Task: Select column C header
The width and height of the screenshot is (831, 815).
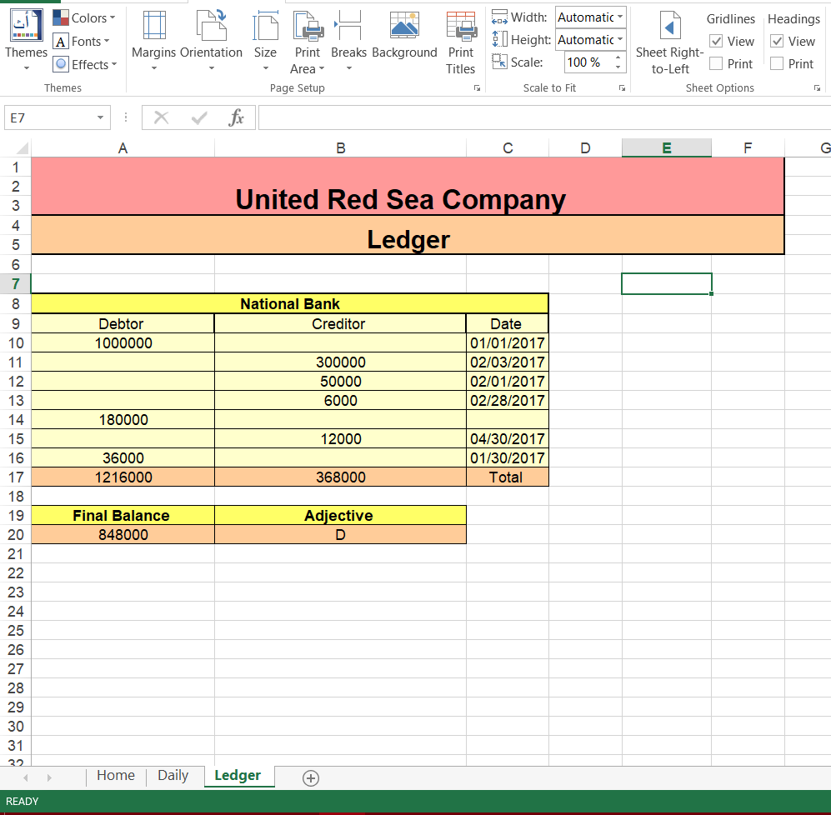Action: tap(508, 147)
